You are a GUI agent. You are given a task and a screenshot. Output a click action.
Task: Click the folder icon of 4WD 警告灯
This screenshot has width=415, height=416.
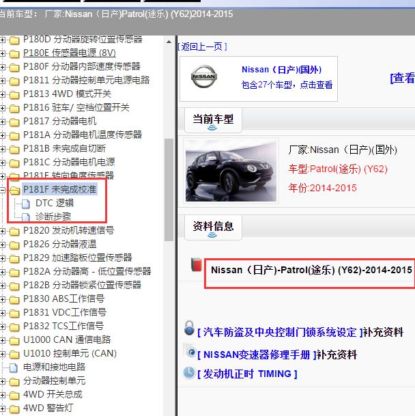pos(14,409)
